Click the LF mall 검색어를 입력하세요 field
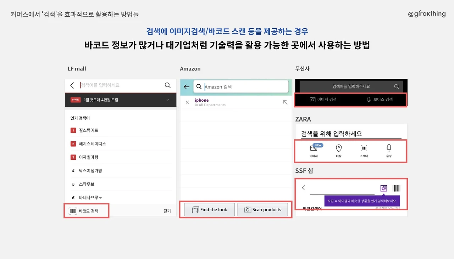454x259 pixels. 121,85
